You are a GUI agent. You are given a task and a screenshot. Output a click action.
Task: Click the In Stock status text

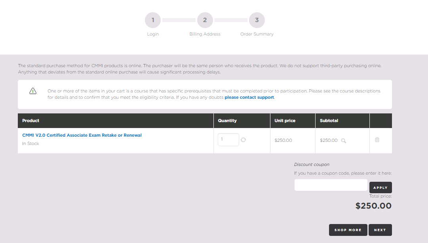tap(30, 143)
